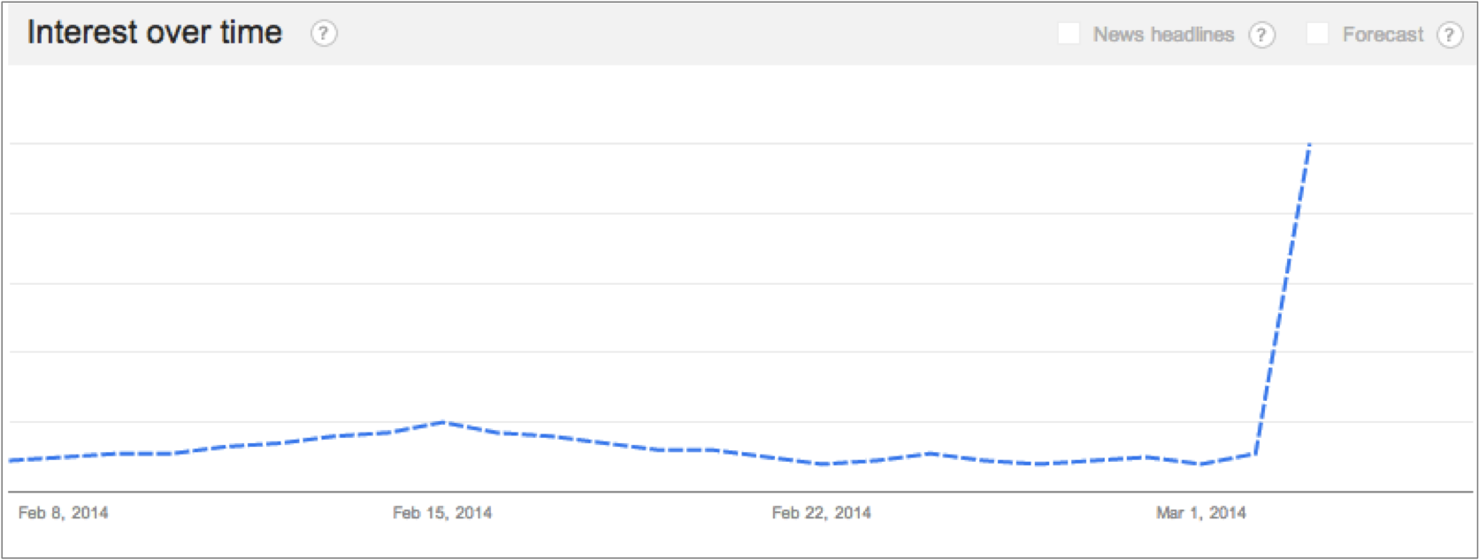Select the Interest over time heading
1479x560 pixels.
pyautogui.click(x=155, y=33)
